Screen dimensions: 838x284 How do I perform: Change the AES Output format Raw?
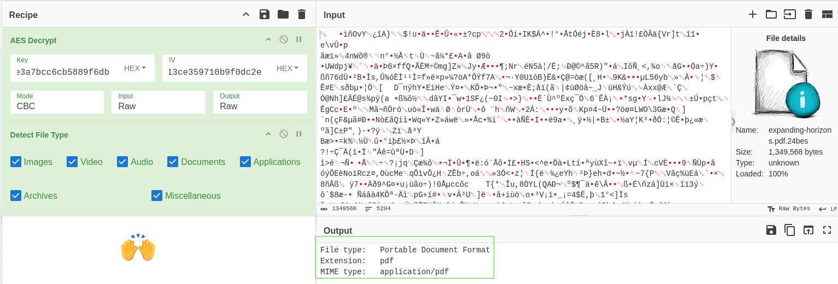260,102
